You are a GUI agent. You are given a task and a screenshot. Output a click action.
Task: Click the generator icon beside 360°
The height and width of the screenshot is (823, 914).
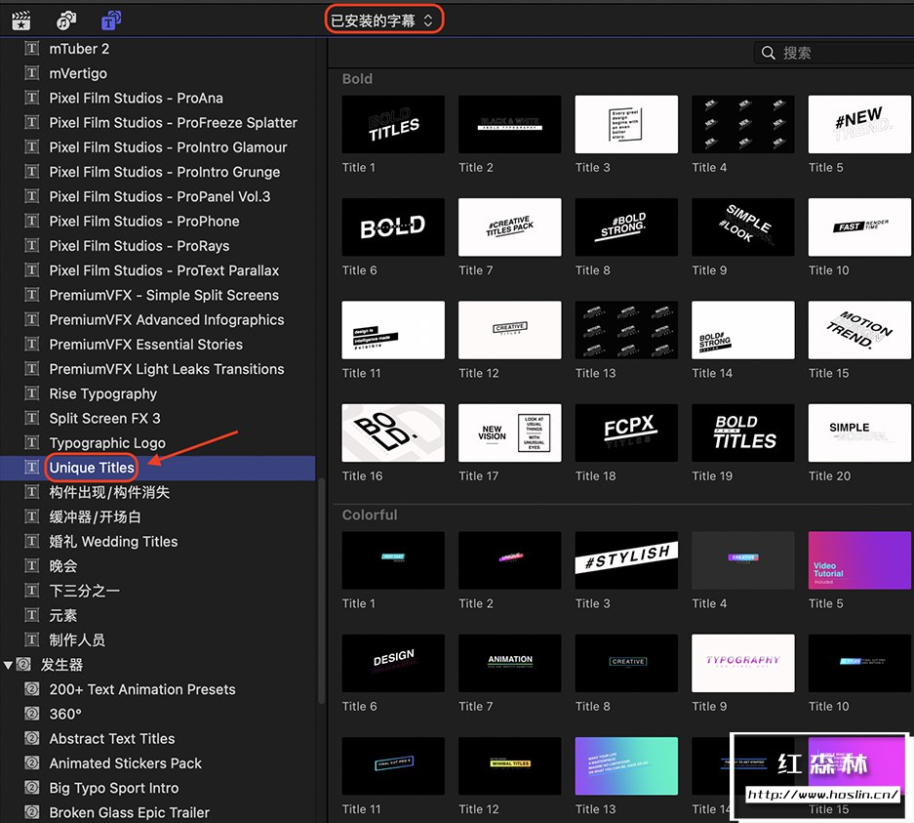tap(32, 714)
